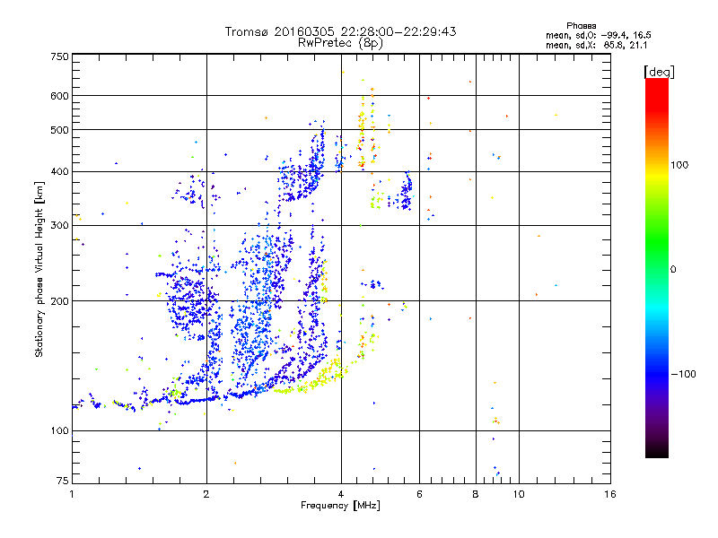
Task: Click the y-axis '750' tick label
Action: [59, 57]
